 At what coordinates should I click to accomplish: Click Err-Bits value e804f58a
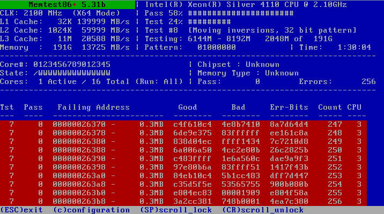[289, 193]
